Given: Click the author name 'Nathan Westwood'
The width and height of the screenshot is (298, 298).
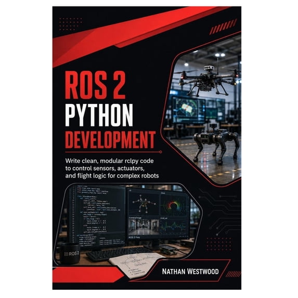Looking at the screenshot, I should (x=190, y=271).
